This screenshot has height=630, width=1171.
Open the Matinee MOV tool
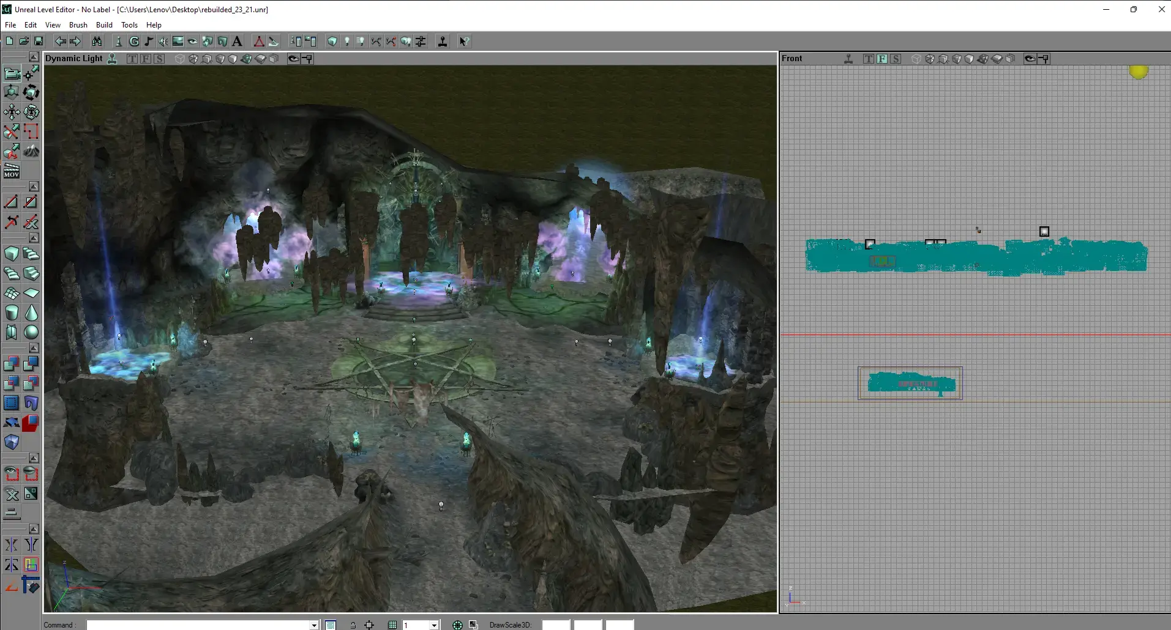point(12,171)
